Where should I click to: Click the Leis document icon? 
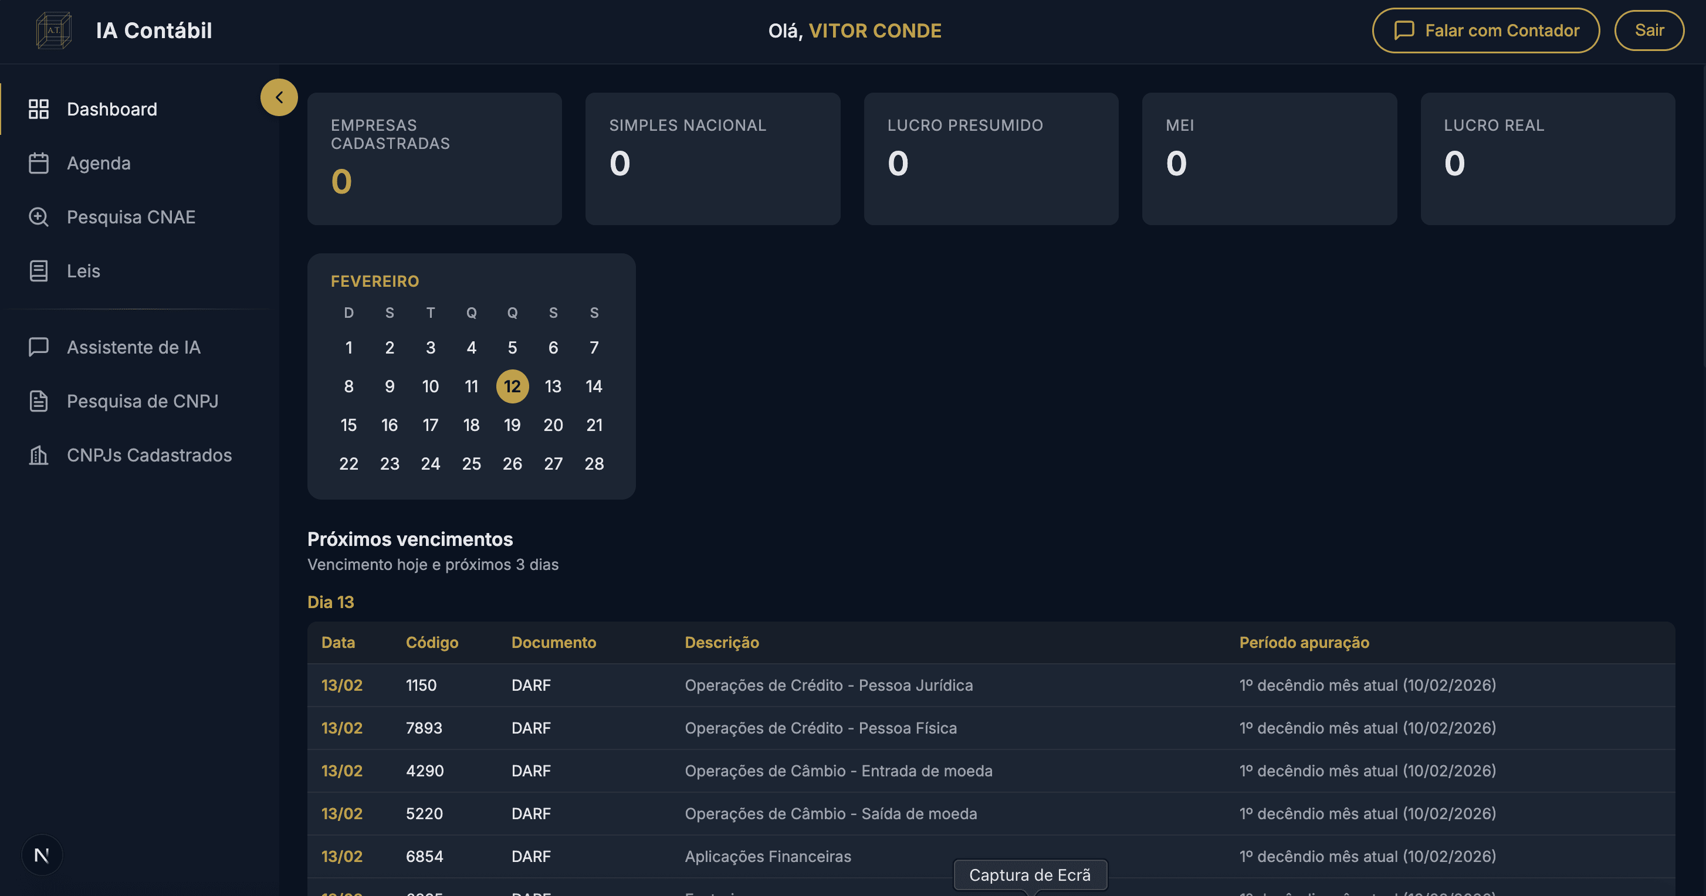(38, 271)
